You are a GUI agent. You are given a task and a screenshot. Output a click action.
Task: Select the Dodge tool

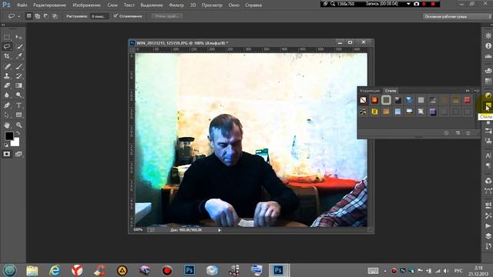tap(18, 95)
